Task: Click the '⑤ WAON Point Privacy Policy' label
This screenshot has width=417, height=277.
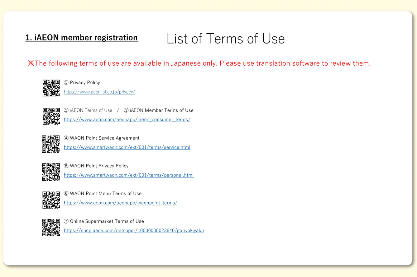Action: 96,166
